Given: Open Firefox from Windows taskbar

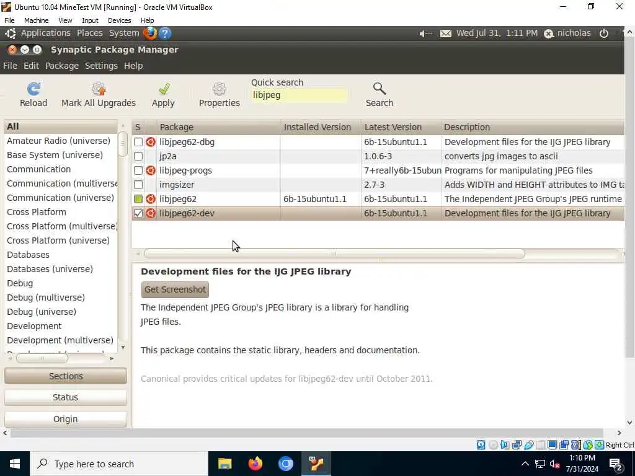Looking at the screenshot, I should pyautogui.click(x=255, y=464).
